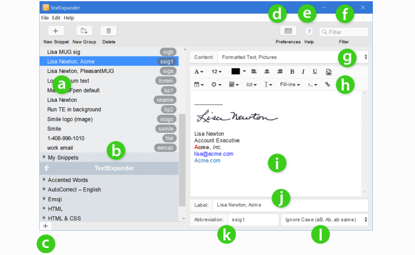Screen dimensions: 415x255
Task: Select the Smile logo (image) snippet
Action: [x=109, y=119]
